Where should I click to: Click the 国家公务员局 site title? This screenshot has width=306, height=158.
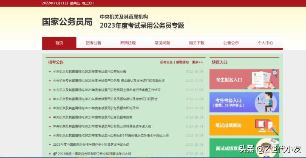[x=67, y=22]
